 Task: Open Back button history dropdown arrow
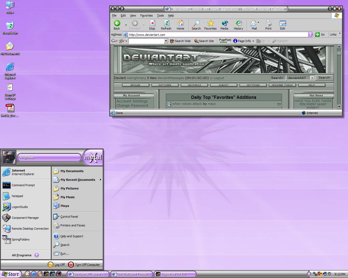tap(126, 25)
